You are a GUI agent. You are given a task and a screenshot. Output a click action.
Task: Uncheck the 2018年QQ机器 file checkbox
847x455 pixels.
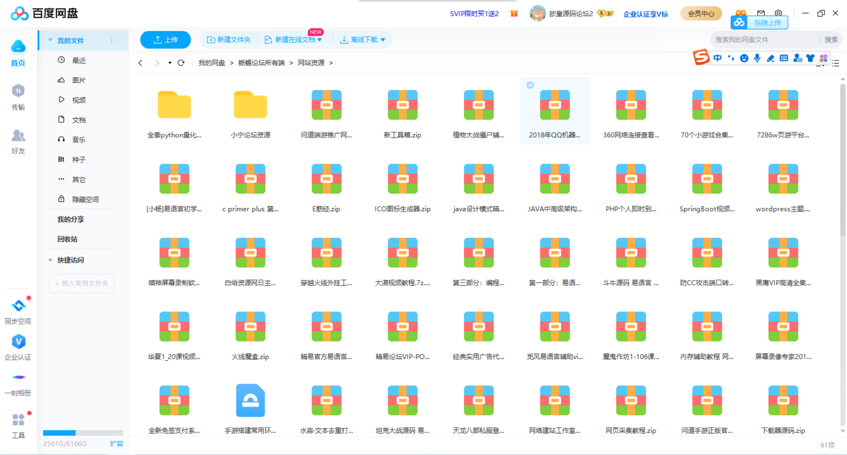coord(530,85)
